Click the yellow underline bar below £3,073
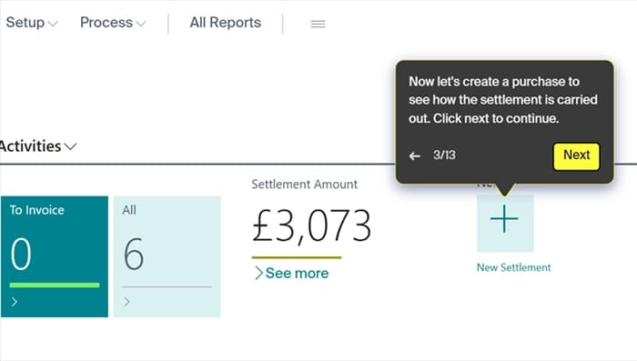The image size is (637, 361). tap(297, 257)
